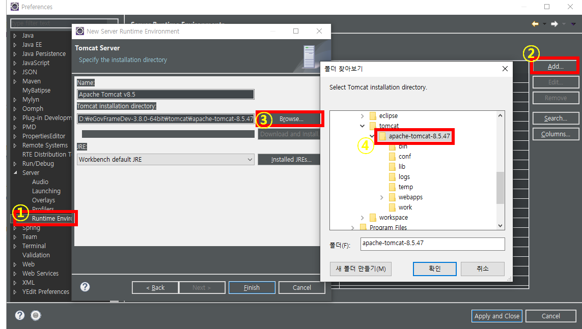
Task: Select the eclipse folder icon
Action: coord(373,115)
